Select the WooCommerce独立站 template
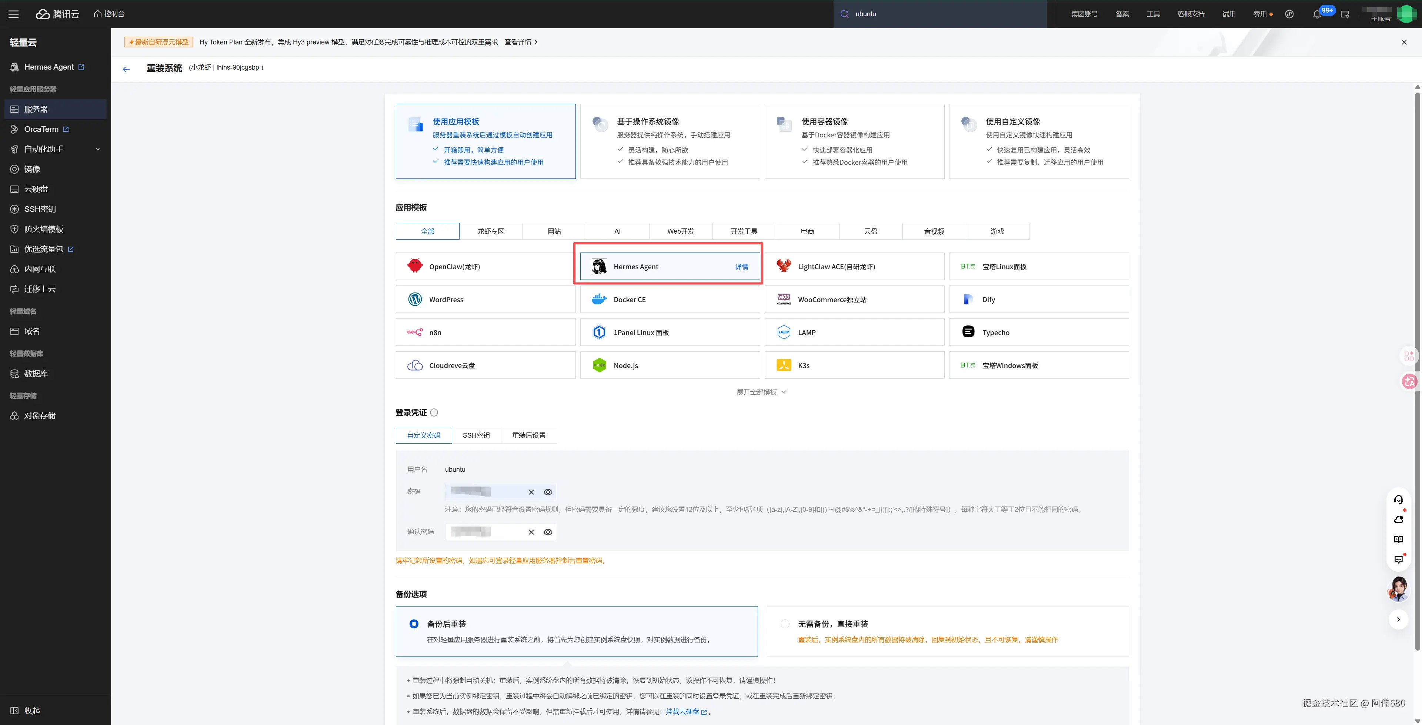Viewport: 1422px width, 725px height. click(x=855, y=300)
